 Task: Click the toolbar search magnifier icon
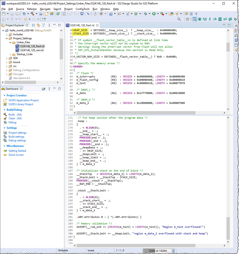tap(179, 19)
